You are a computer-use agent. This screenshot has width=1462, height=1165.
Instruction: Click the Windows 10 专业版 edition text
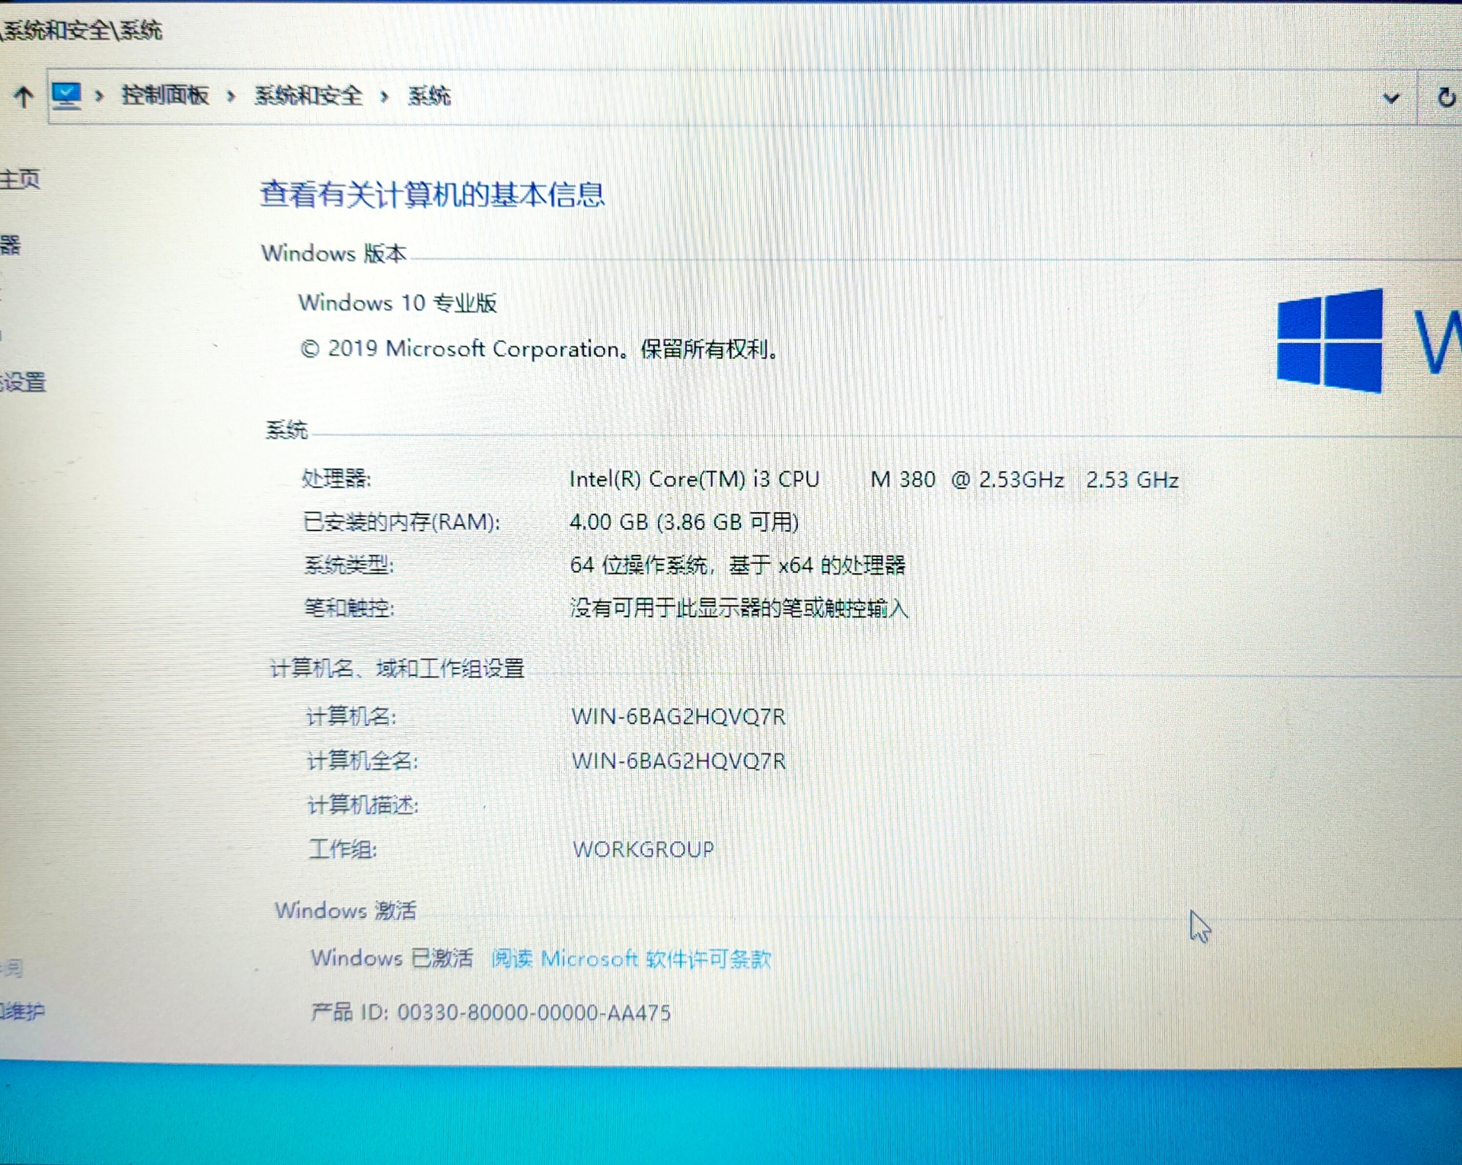pos(397,302)
